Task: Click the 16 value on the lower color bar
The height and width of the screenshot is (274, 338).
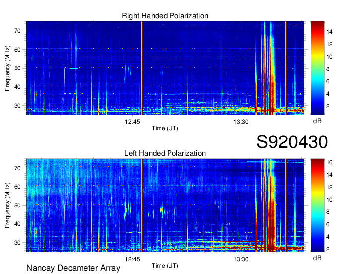Action: pyautogui.click(x=329, y=162)
